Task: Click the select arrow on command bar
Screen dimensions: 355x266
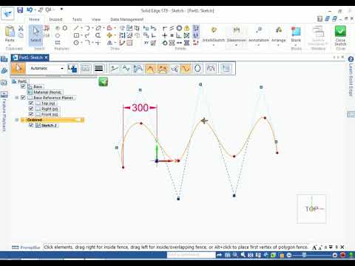Action: pyautogui.click(x=18, y=68)
